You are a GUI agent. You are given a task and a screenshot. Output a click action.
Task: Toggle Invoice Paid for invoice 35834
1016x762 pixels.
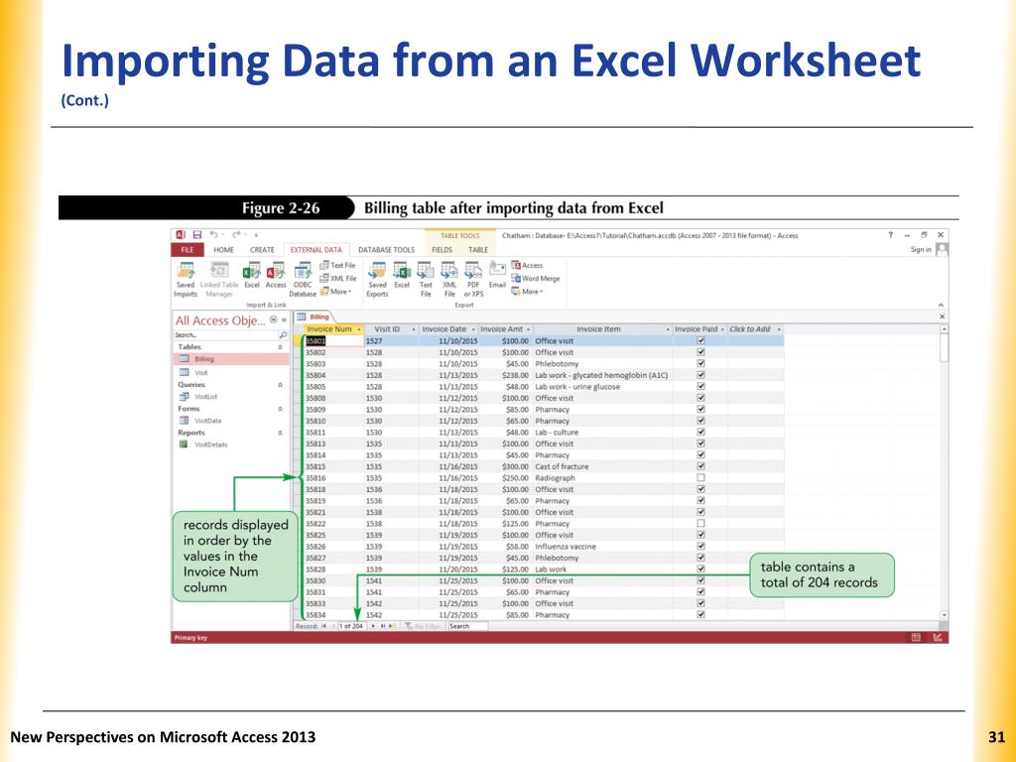point(700,614)
